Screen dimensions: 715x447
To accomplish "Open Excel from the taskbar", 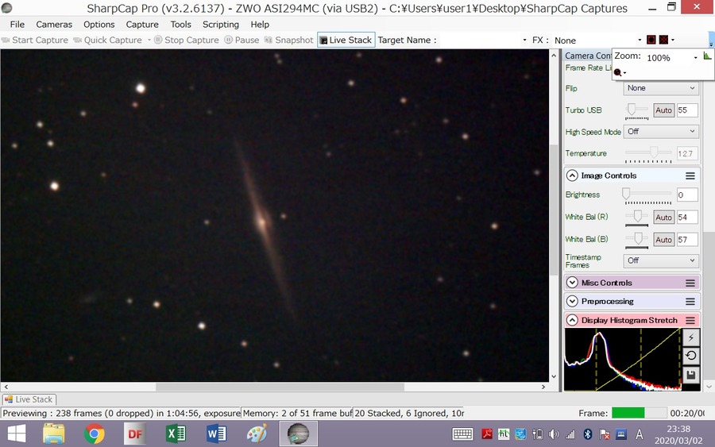I will coord(176,434).
